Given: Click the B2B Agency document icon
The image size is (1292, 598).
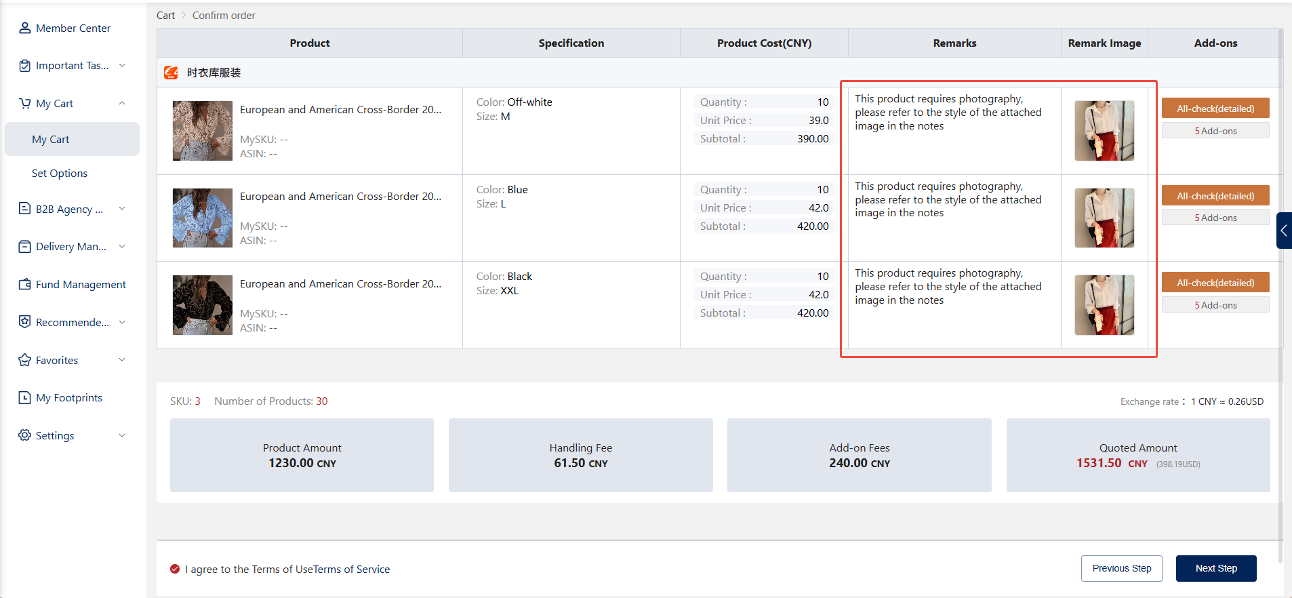Looking at the screenshot, I should point(25,209).
